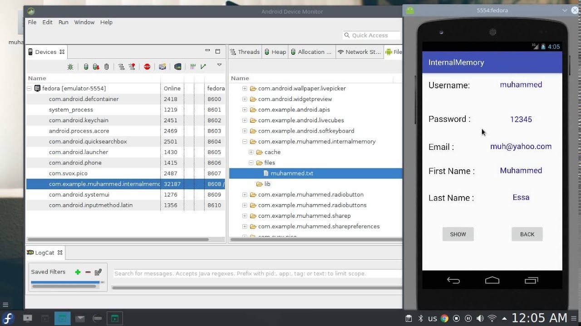Open the Edit menu
The height and width of the screenshot is (326, 581).
[x=48, y=22]
